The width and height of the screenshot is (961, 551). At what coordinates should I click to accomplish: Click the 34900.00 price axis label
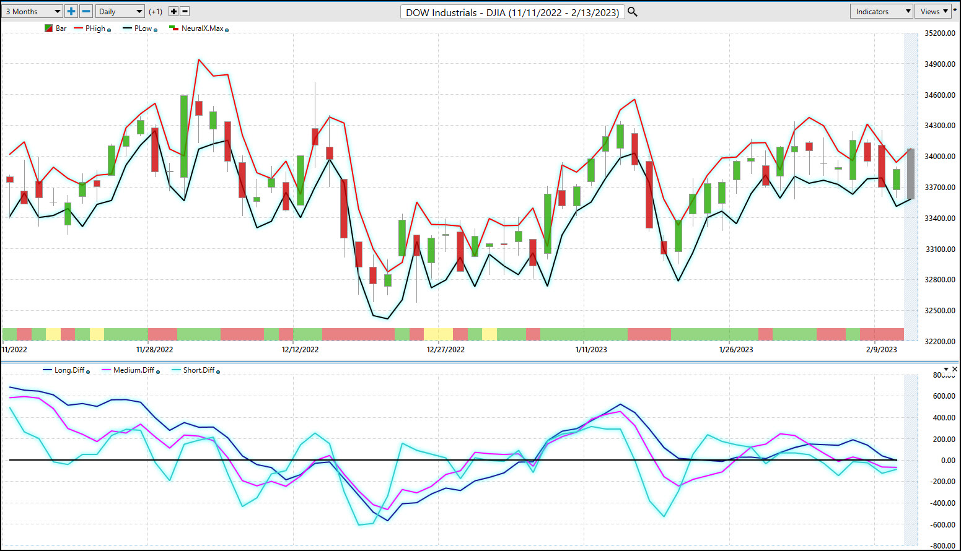pos(940,64)
